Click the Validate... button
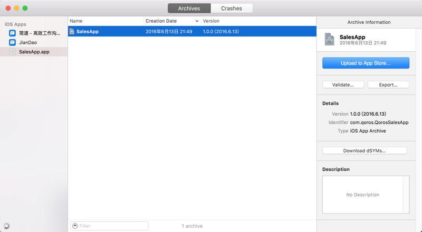 click(x=343, y=85)
